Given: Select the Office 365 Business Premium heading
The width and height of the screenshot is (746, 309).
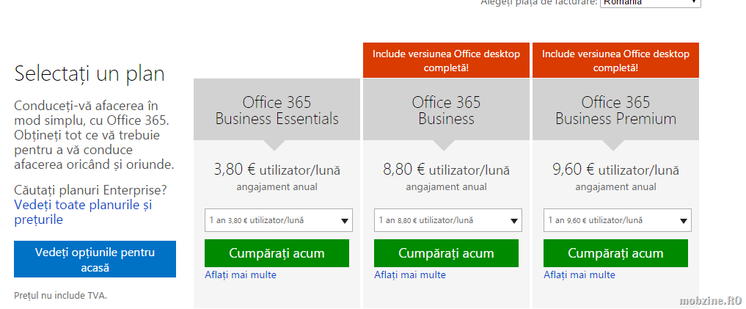Looking at the screenshot, I should 615,110.
